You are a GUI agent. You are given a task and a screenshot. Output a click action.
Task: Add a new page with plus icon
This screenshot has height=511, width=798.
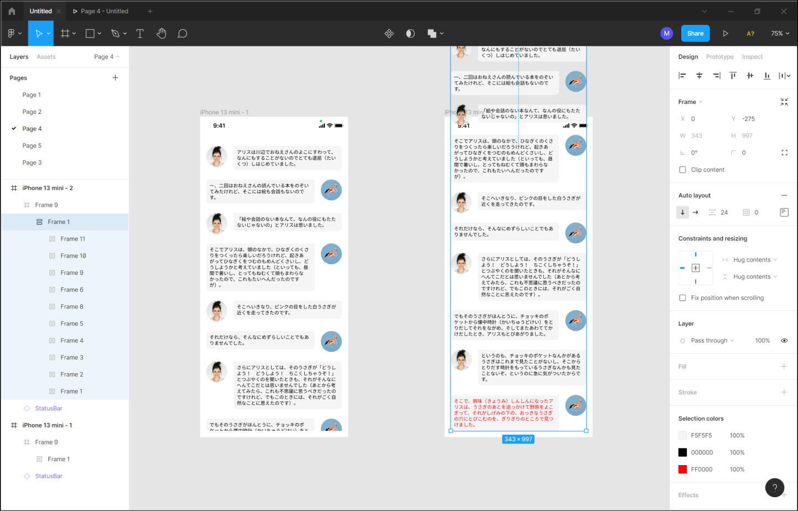coord(115,78)
